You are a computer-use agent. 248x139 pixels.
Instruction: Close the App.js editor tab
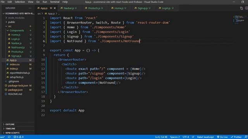pyautogui.click(x=55, y=8)
